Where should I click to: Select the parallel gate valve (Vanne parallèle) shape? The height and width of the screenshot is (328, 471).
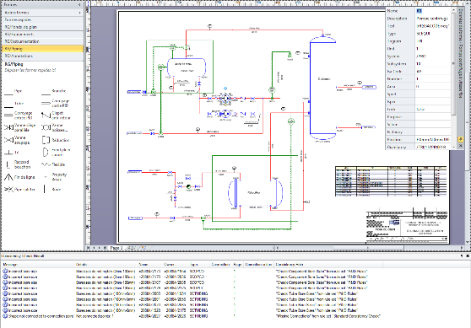tap(19, 128)
